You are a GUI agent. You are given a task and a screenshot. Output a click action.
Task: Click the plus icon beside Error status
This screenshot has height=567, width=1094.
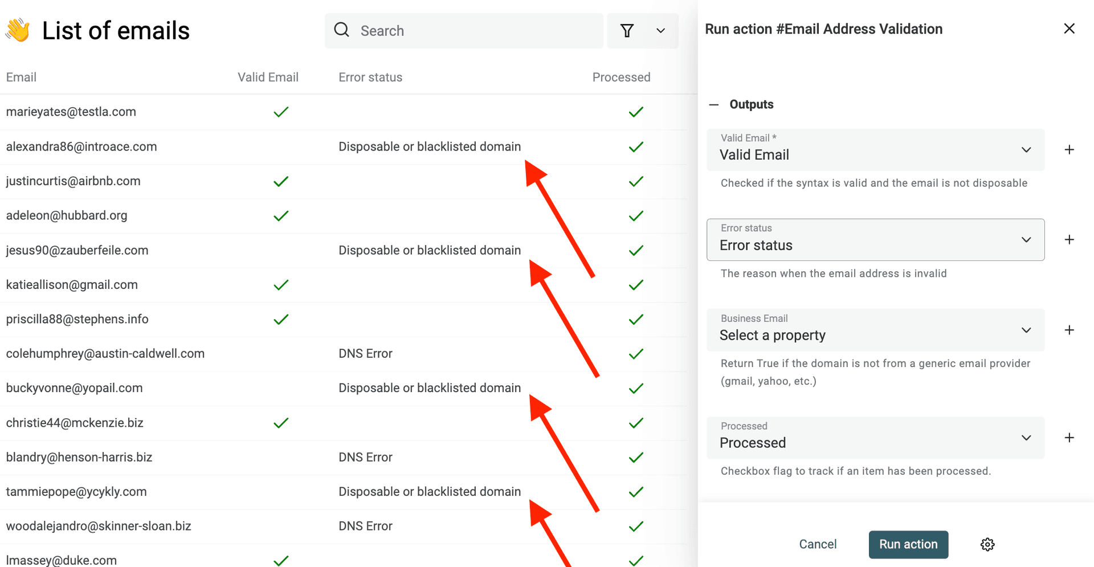[1069, 240]
